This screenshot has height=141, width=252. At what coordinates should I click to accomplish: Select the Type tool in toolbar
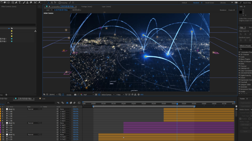[20, 3]
